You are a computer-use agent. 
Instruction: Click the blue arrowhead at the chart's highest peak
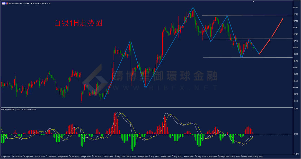193,8
